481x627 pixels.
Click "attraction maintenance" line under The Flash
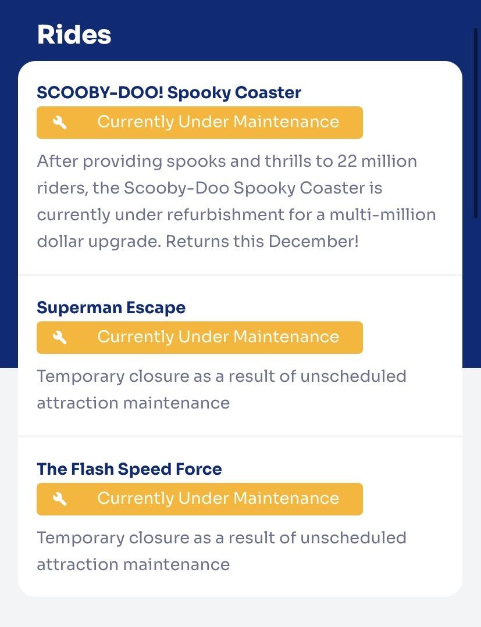point(133,564)
